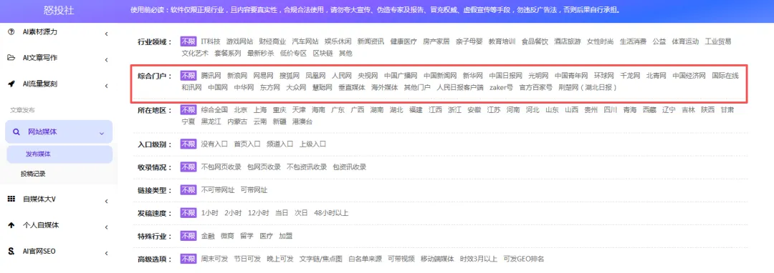Click the 网站媒体 search icon
The width and height of the screenshot is (774, 273).
pos(16,131)
